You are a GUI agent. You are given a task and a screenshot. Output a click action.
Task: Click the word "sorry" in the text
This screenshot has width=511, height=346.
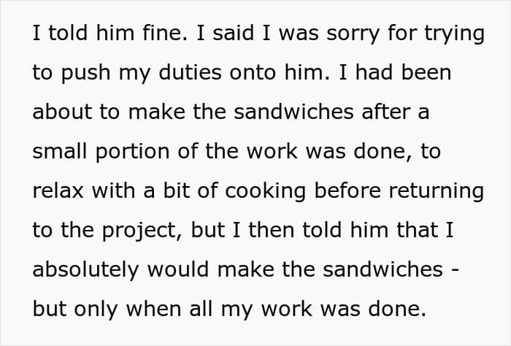(x=353, y=35)
